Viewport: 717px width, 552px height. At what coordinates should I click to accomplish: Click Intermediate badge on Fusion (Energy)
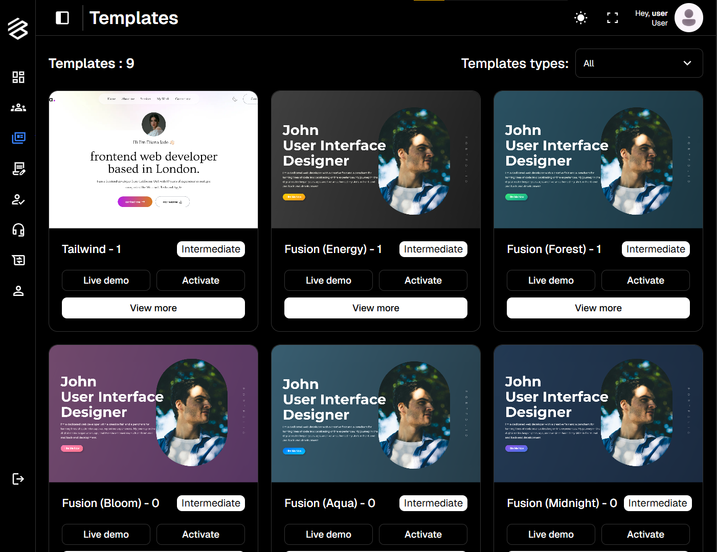click(433, 249)
